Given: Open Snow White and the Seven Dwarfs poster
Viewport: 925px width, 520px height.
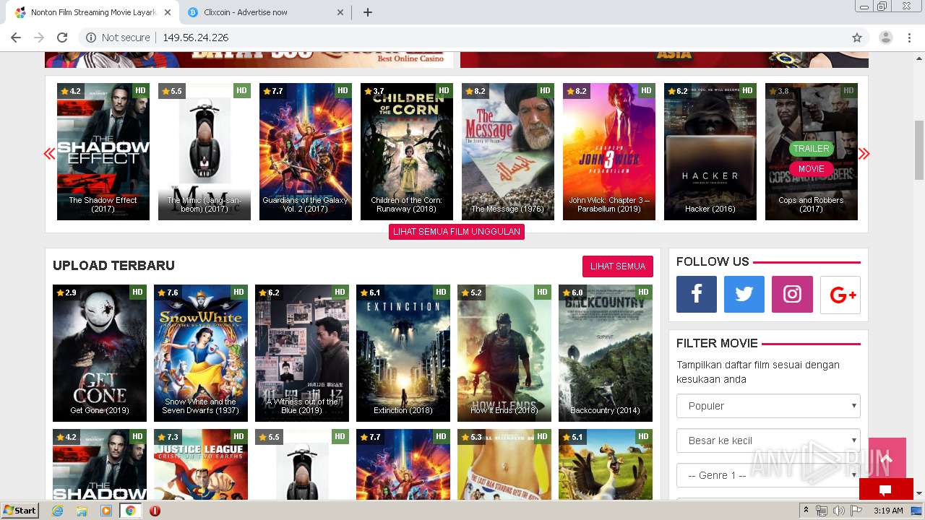Looking at the screenshot, I should (201, 353).
